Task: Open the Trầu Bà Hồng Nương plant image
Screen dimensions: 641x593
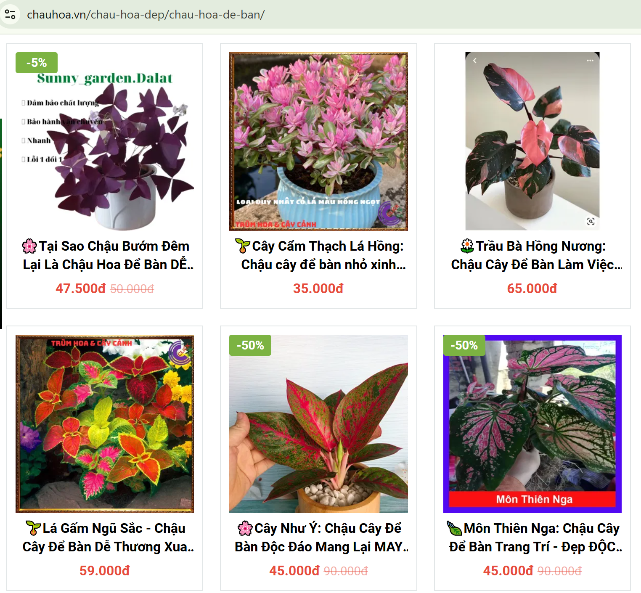Action: pos(532,142)
